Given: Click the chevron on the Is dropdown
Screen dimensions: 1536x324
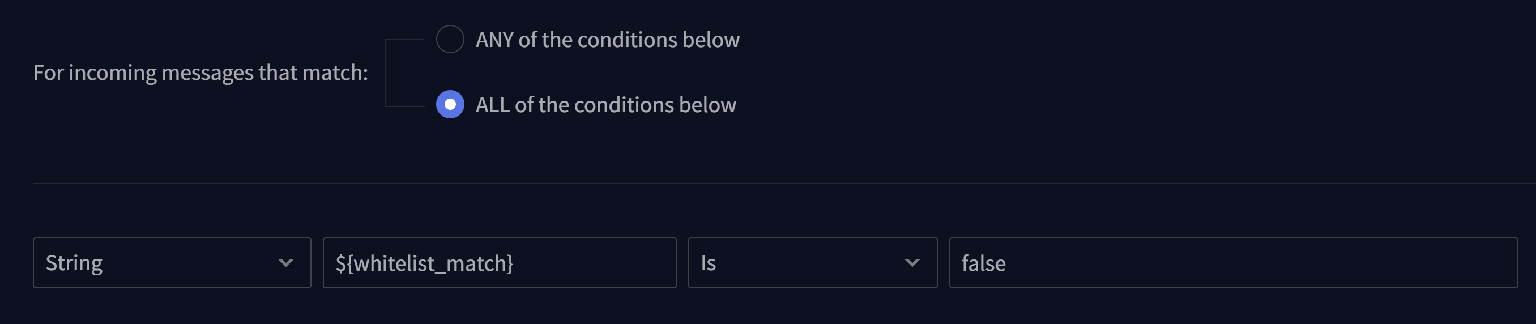Looking at the screenshot, I should (x=912, y=263).
